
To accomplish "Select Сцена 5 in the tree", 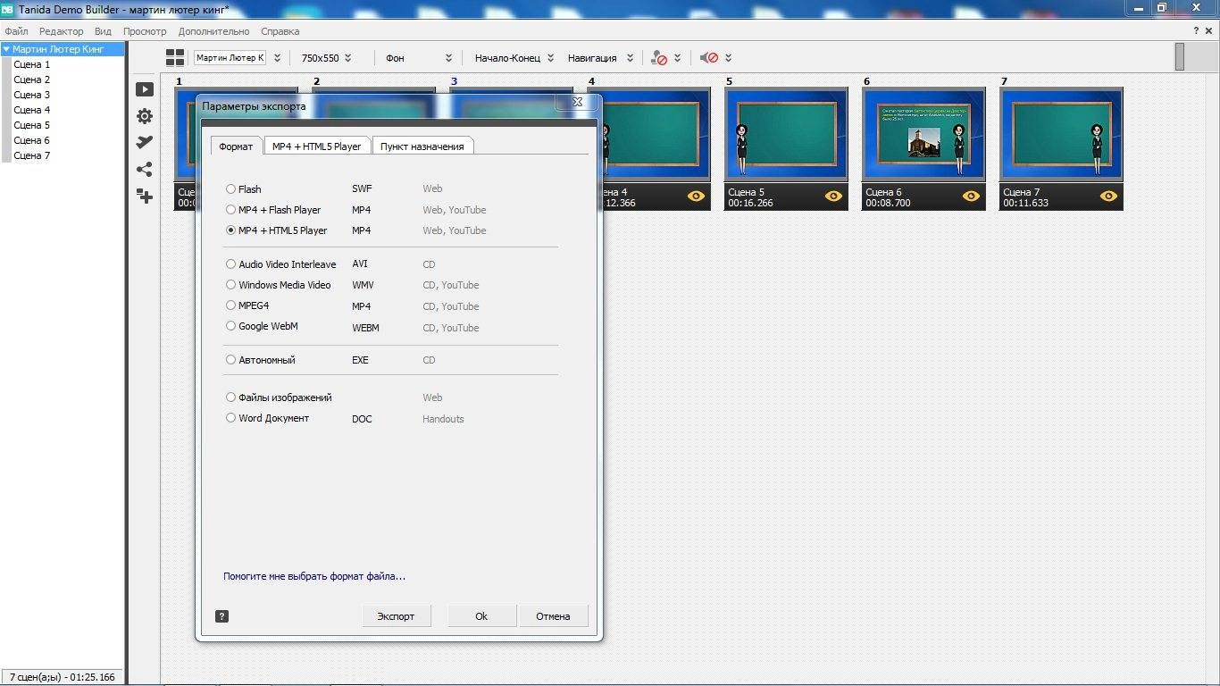I will pos(32,126).
